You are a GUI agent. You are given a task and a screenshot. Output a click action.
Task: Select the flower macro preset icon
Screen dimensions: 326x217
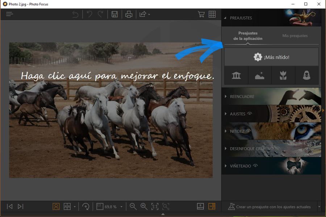(283, 75)
